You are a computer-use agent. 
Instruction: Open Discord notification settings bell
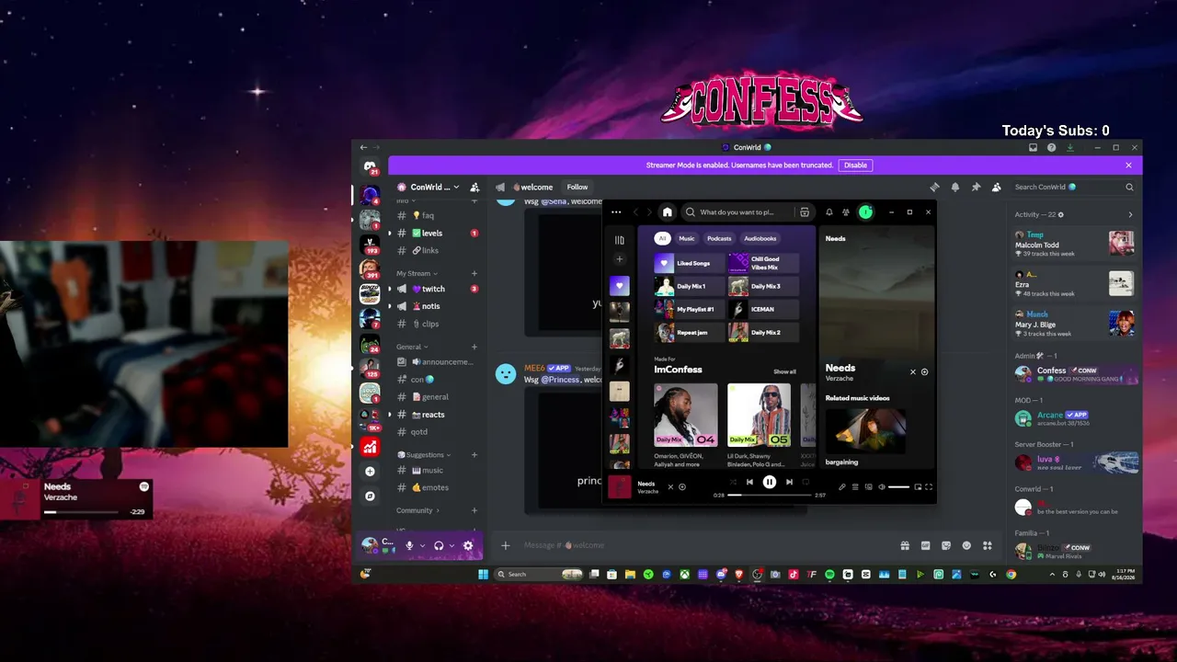pyautogui.click(x=955, y=187)
